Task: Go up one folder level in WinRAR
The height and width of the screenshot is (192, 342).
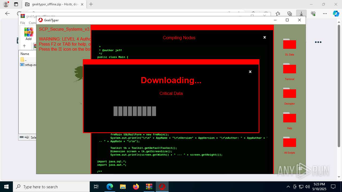Action: (24, 46)
